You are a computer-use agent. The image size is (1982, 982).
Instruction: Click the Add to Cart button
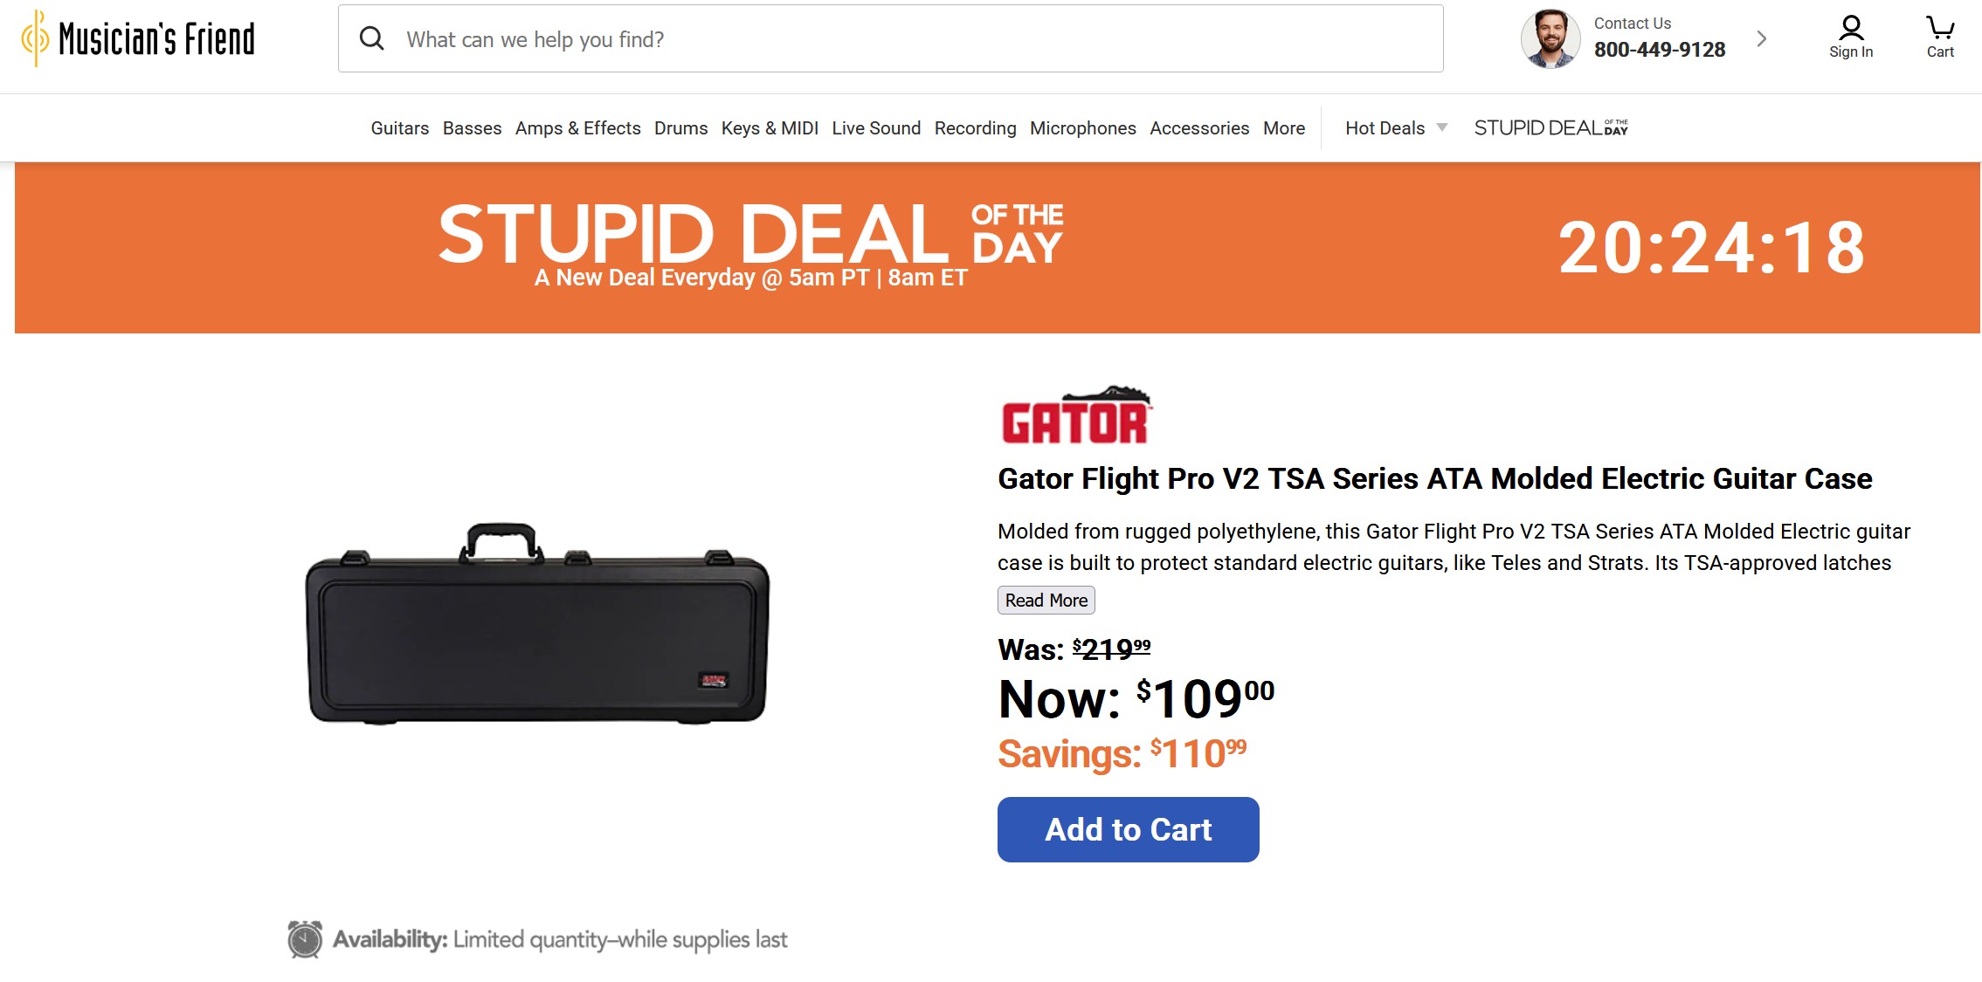click(1128, 829)
